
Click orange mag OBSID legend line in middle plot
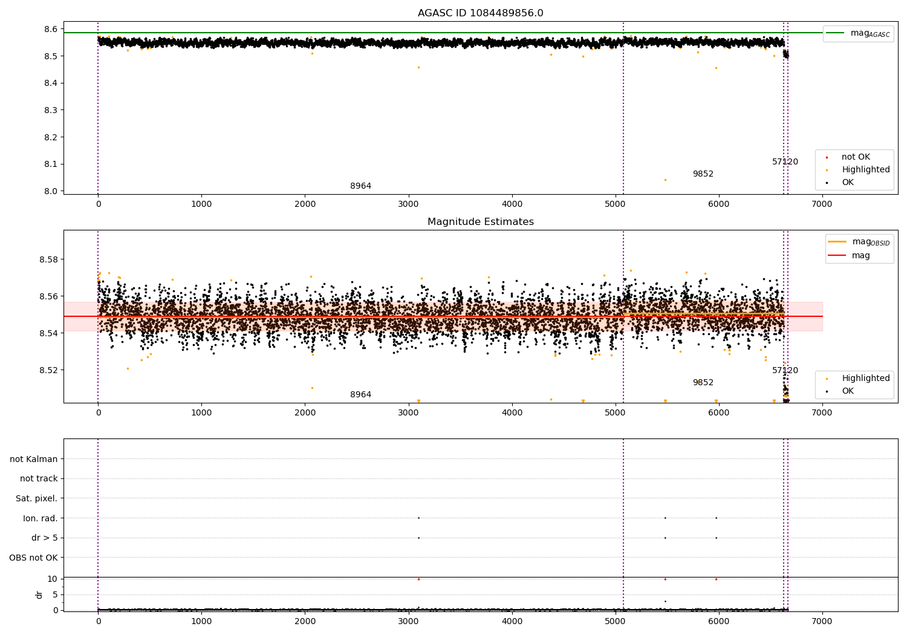tap(837, 242)
